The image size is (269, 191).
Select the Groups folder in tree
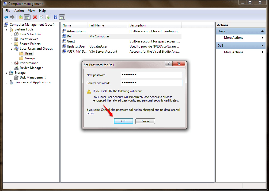pyautogui.click(x=27, y=58)
